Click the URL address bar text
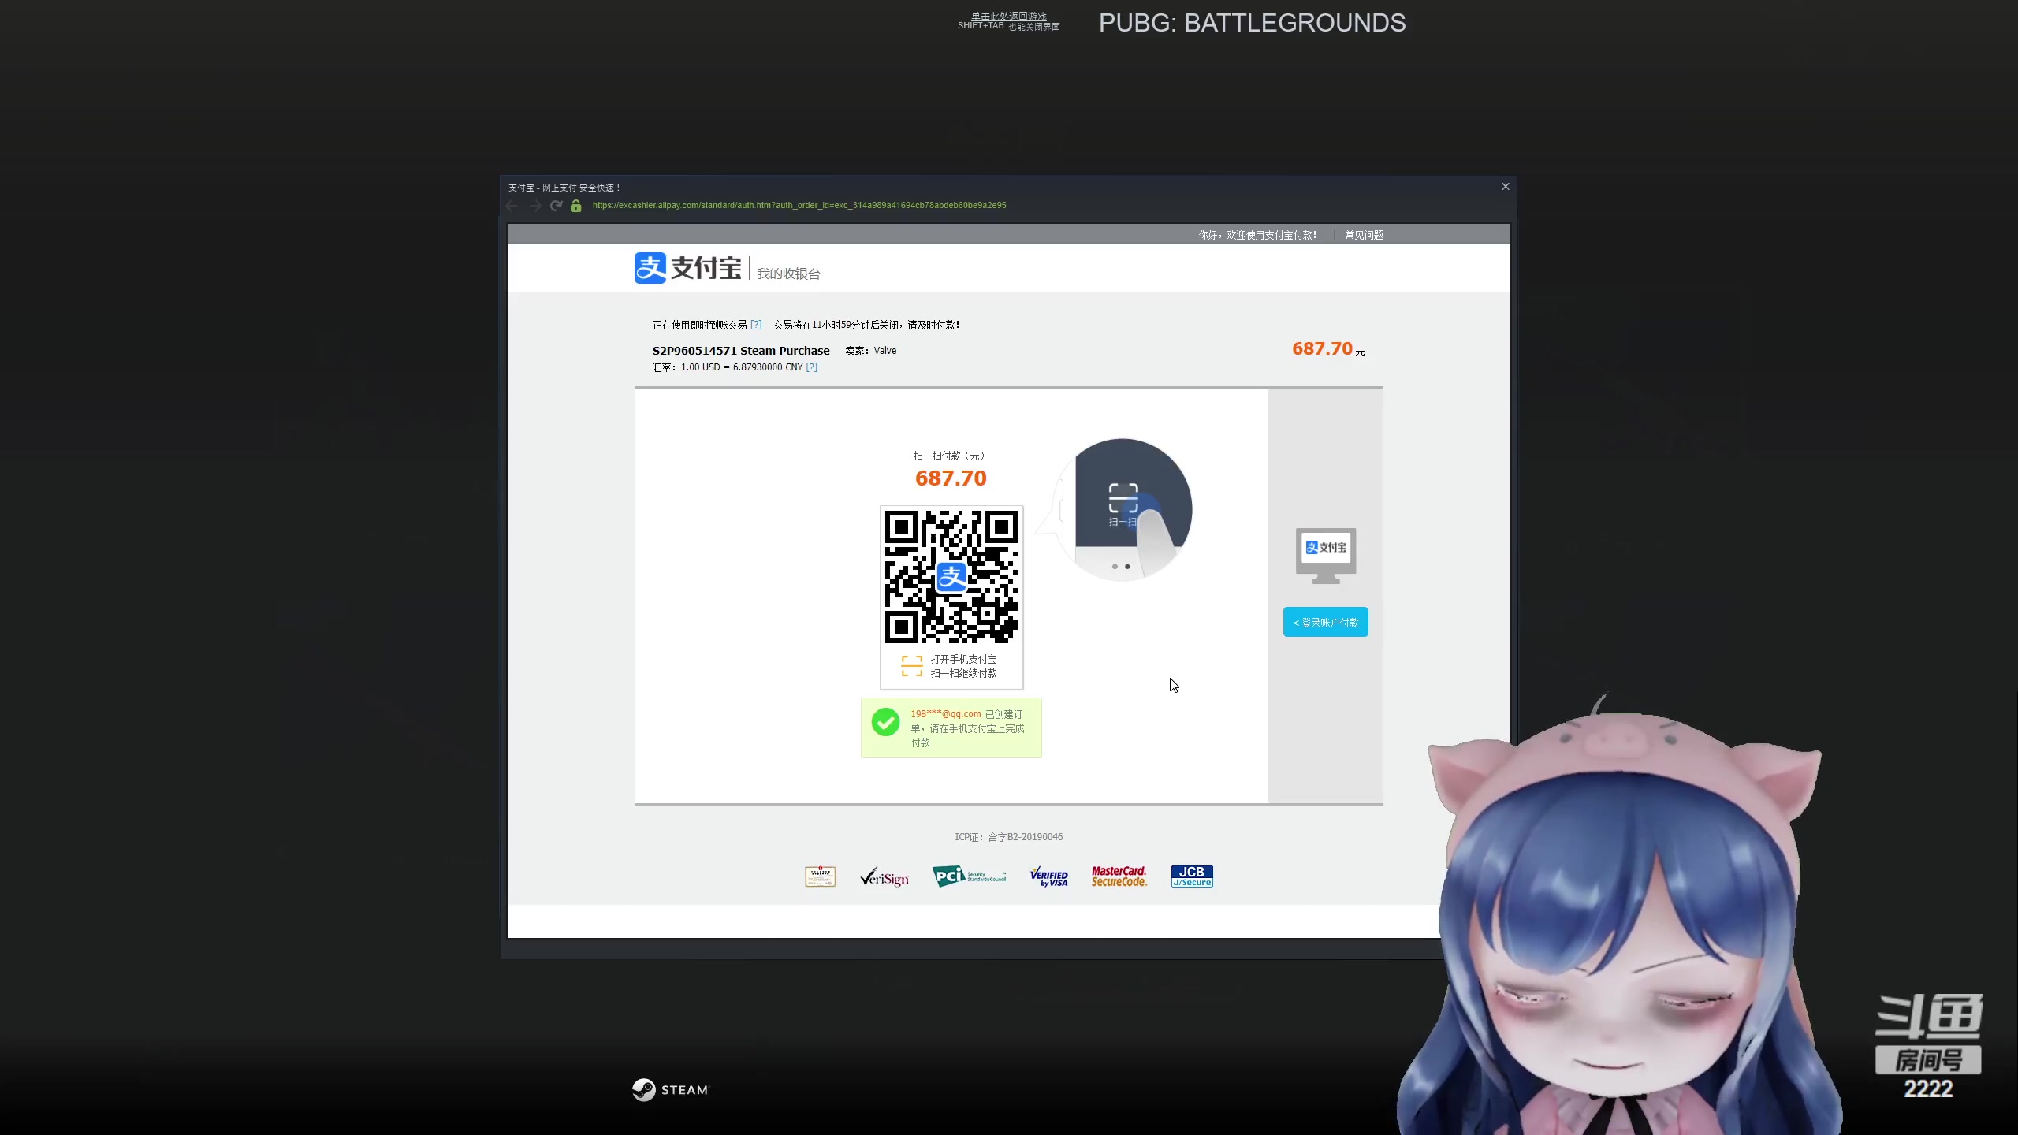 (x=799, y=206)
